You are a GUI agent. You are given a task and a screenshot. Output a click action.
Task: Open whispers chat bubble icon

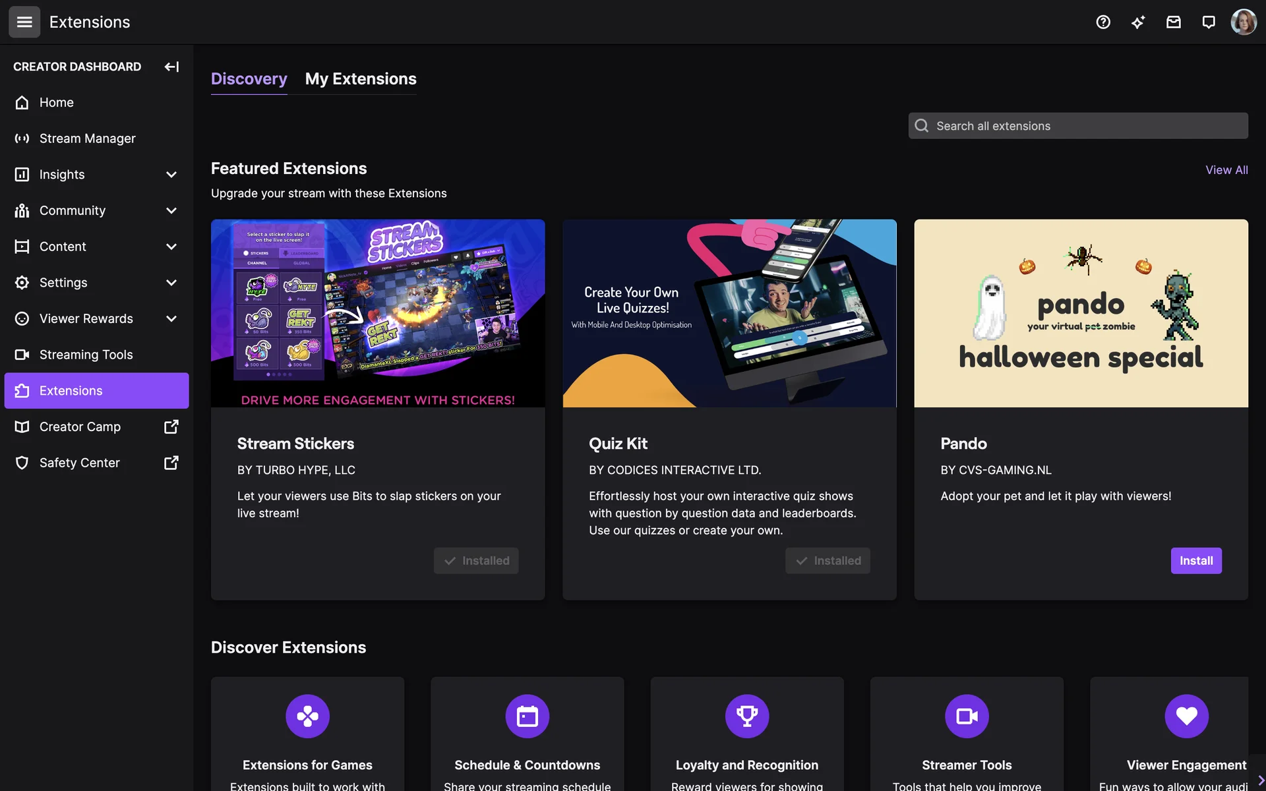[1208, 22]
